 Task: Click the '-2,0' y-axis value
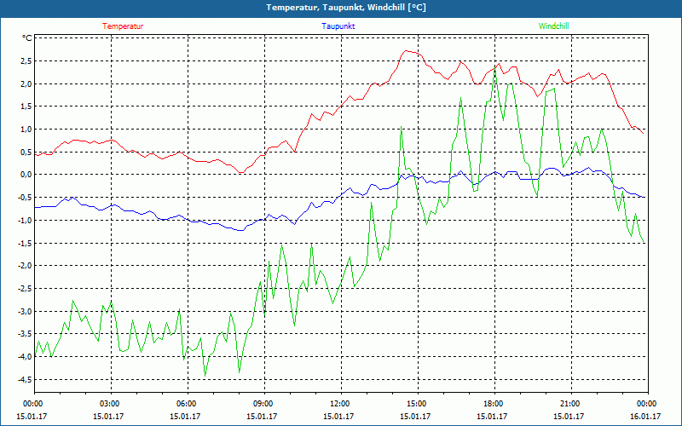25,266
